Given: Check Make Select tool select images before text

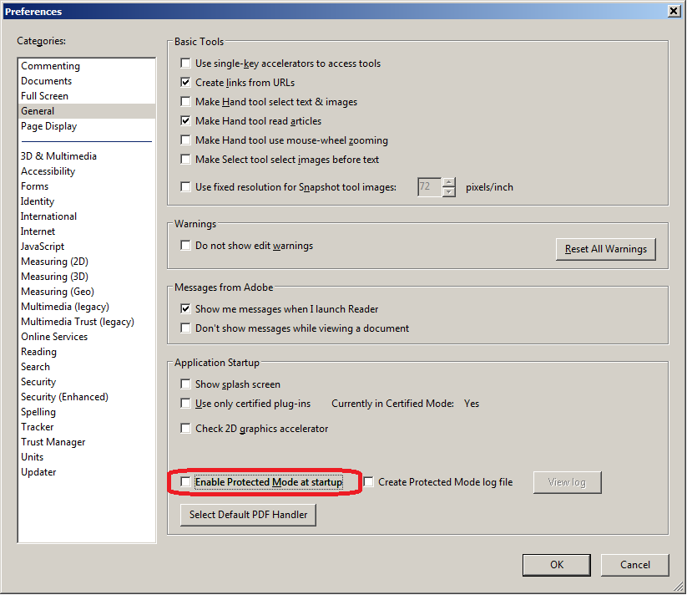Looking at the screenshot, I should (185, 159).
